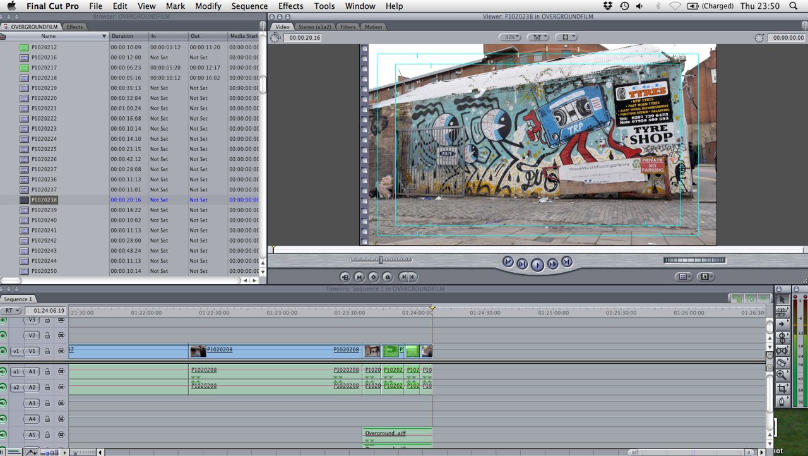Screen dimensions: 808x456
Task: Select the Sequence 1 timeline tab
Action: (18, 299)
